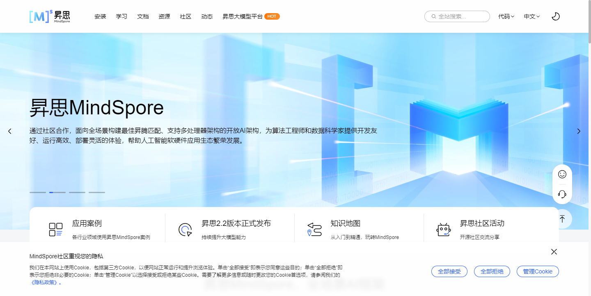The width and height of the screenshot is (591, 296).
Task: Open 昇思大模型平台 link
Action: 243,16
